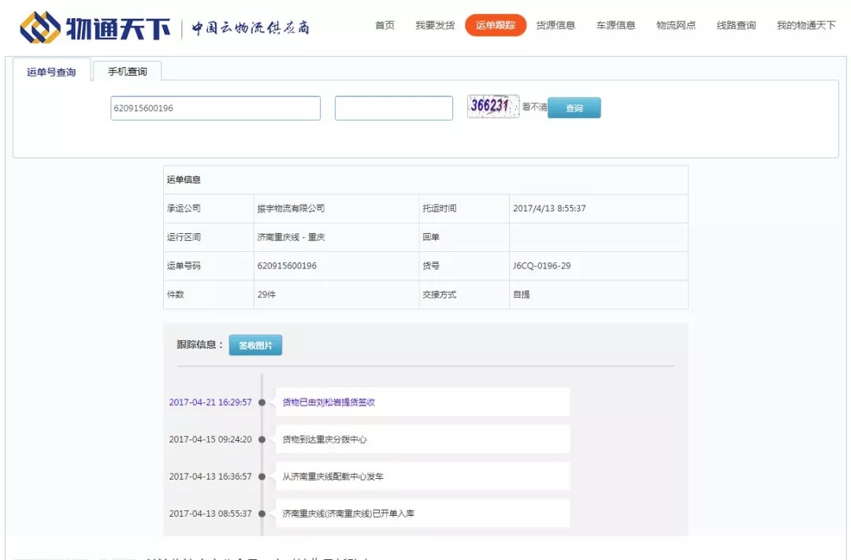
Task: Select the 运单跟踪 navigation item
Action: (496, 25)
